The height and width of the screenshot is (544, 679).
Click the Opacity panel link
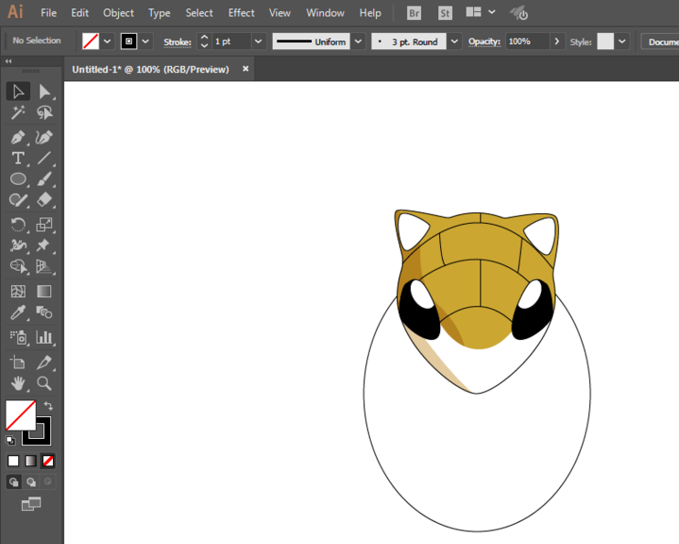484,41
